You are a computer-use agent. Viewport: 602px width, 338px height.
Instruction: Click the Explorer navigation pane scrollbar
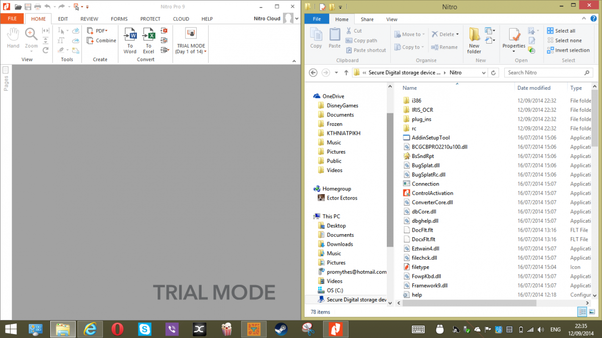[x=389, y=180]
